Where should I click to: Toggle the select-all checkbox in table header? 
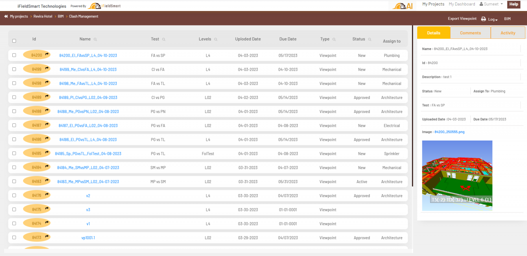click(x=14, y=41)
